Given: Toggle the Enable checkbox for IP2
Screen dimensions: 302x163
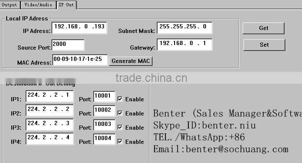Looking at the screenshot, I should (120, 113).
